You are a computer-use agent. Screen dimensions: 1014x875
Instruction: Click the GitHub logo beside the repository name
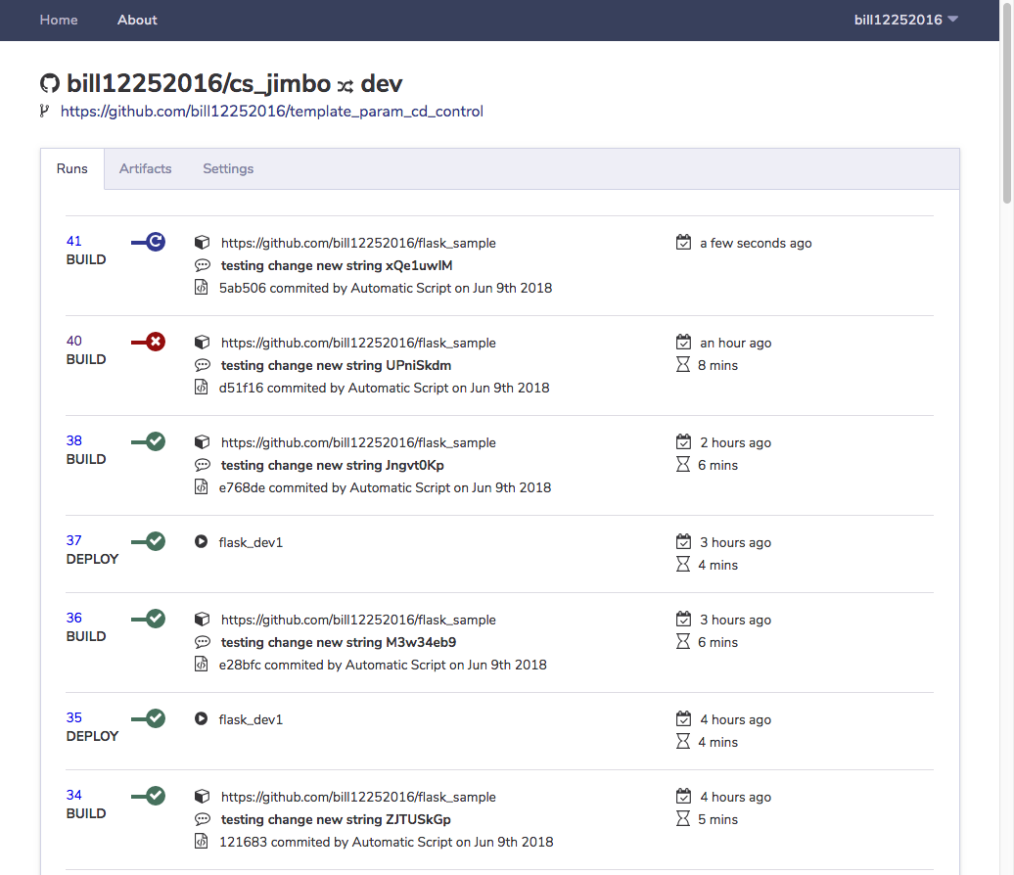tap(49, 83)
